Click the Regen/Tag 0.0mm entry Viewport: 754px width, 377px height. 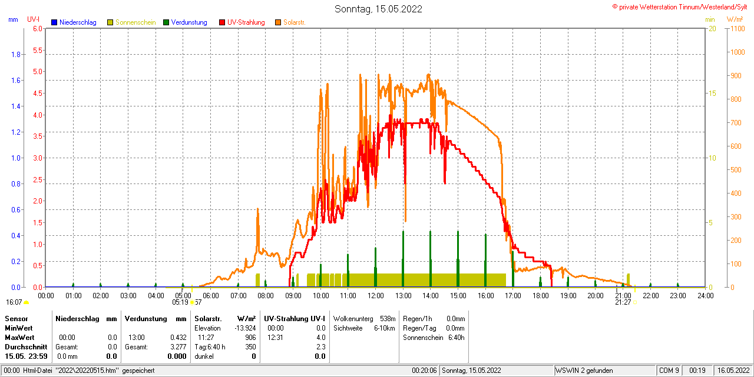point(434,328)
